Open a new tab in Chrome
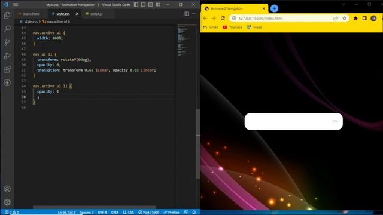Screen dimensions: 383x215 click(x=274, y=8)
